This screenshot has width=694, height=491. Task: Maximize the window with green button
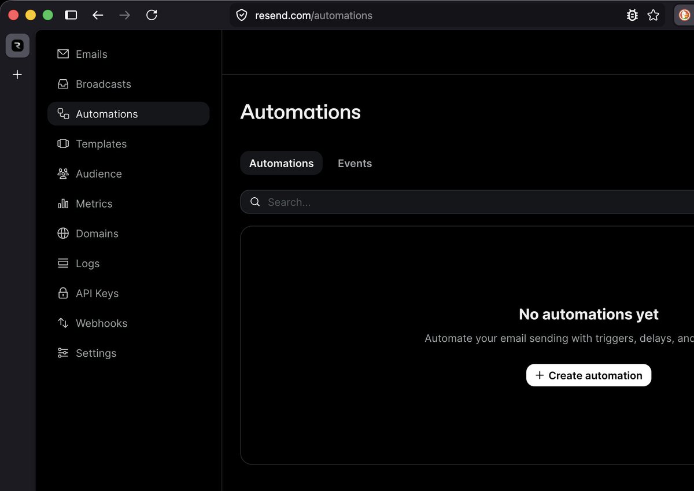pyautogui.click(x=48, y=15)
